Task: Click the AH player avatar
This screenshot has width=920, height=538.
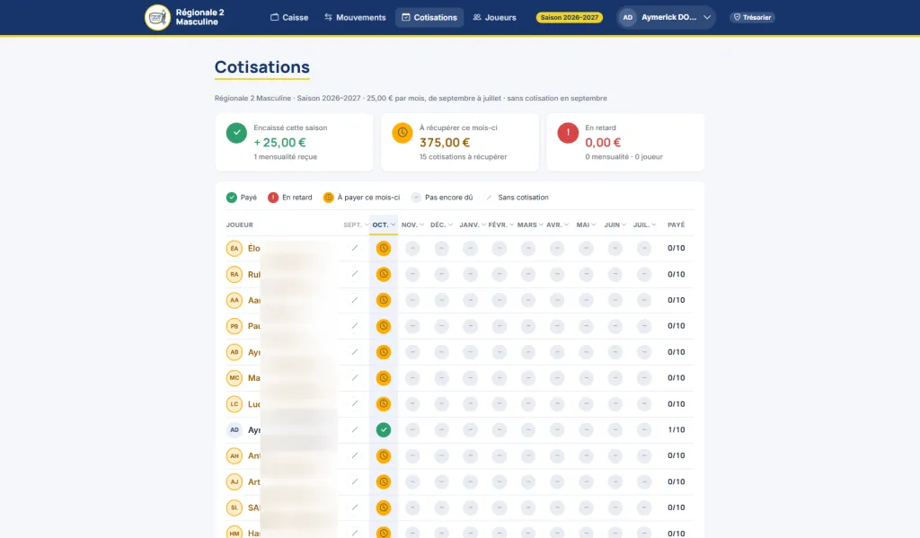Action: click(x=234, y=455)
